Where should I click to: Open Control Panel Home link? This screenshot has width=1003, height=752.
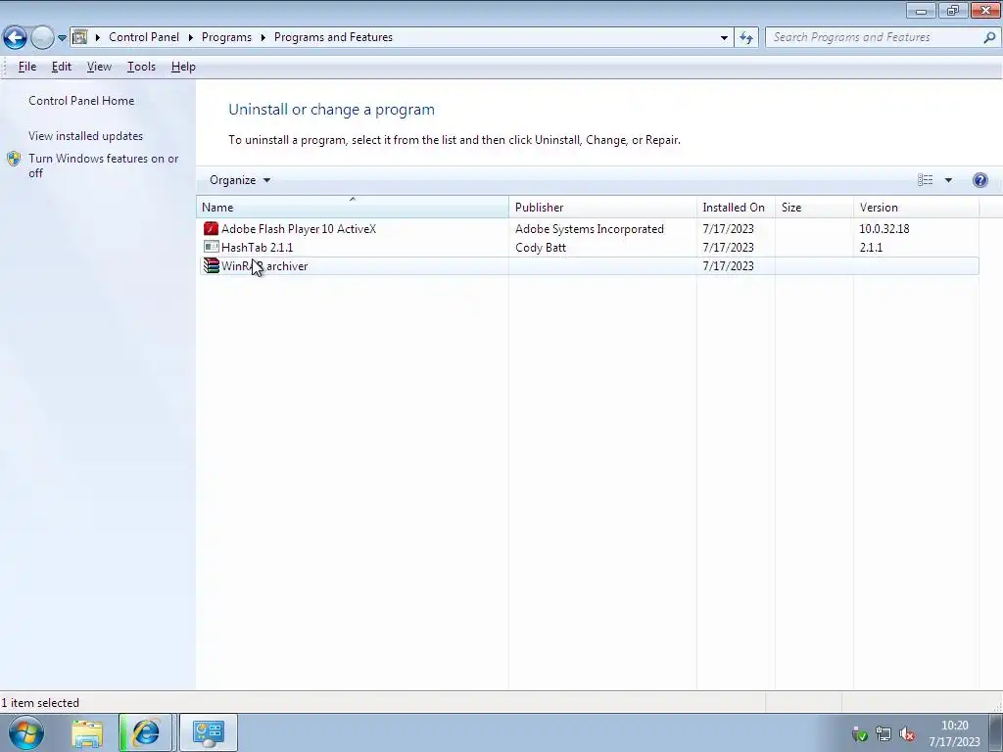(81, 101)
